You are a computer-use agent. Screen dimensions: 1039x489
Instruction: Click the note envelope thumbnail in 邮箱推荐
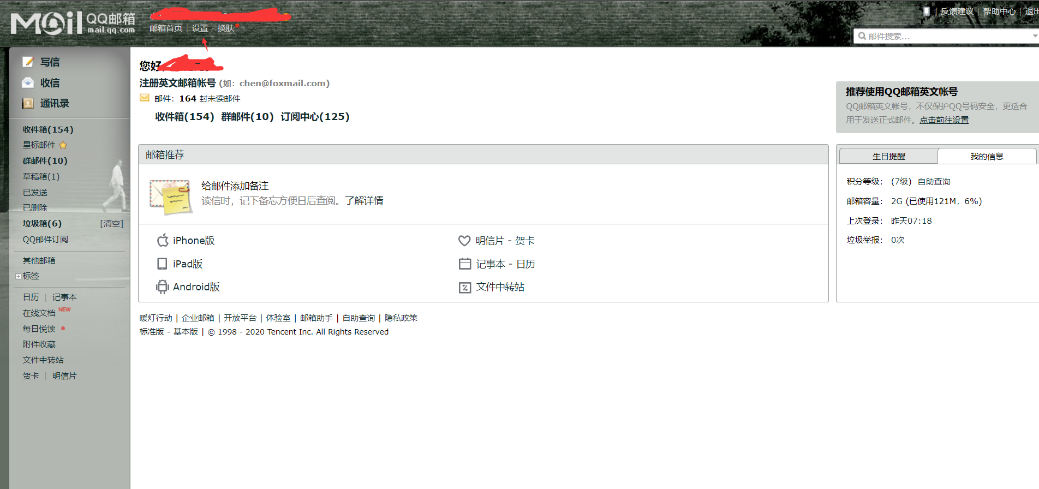[x=170, y=196]
